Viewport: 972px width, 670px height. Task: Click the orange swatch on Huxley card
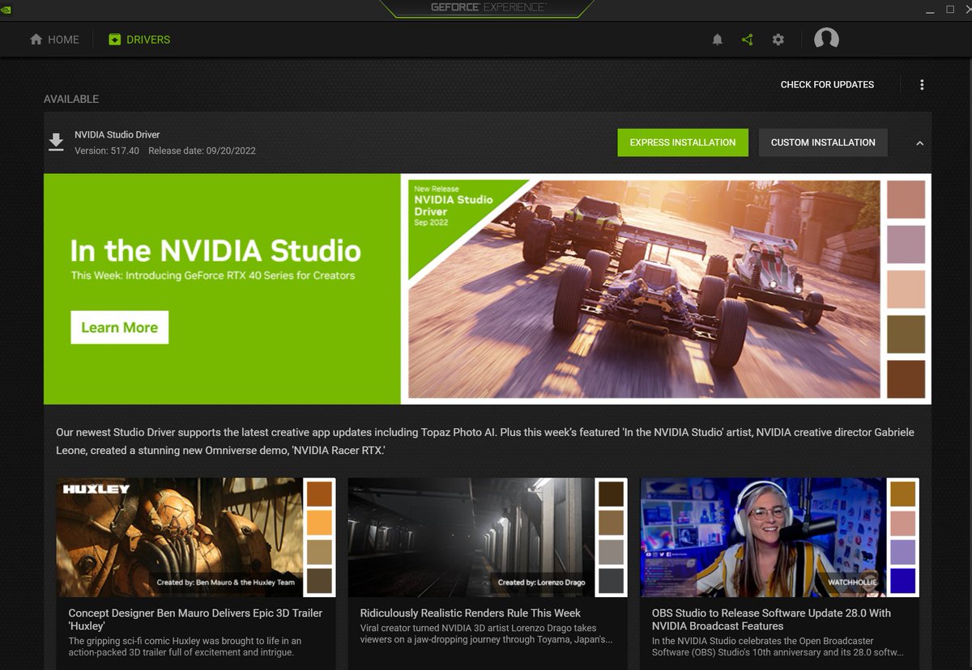tap(319, 523)
